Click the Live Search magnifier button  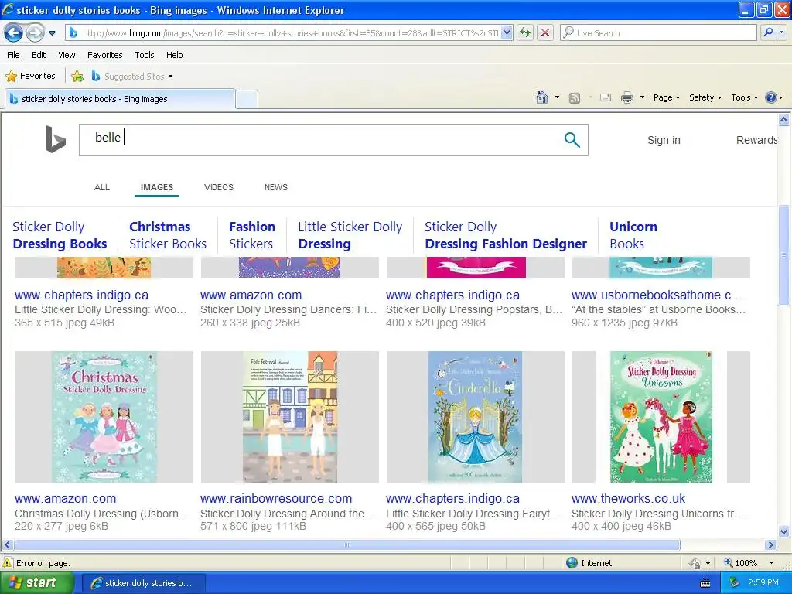point(768,33)
